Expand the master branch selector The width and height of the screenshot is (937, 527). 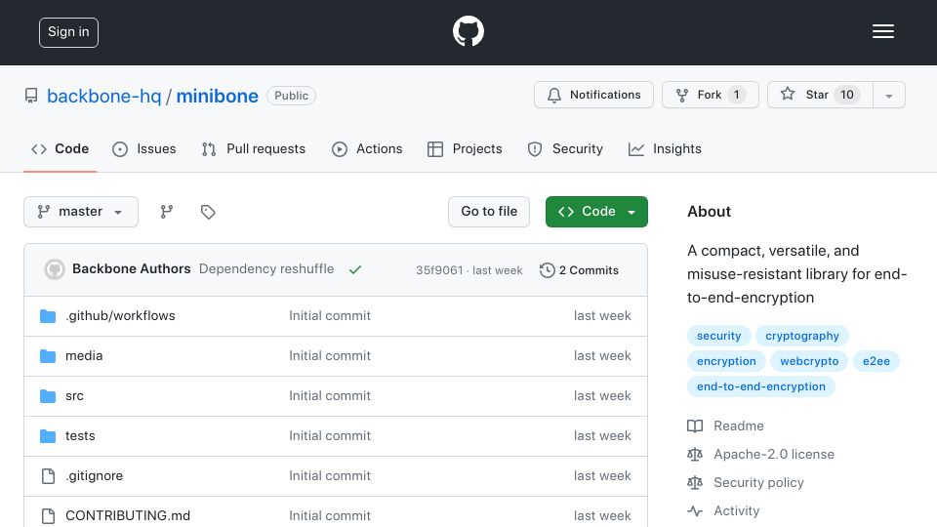(x=81, y=212)
